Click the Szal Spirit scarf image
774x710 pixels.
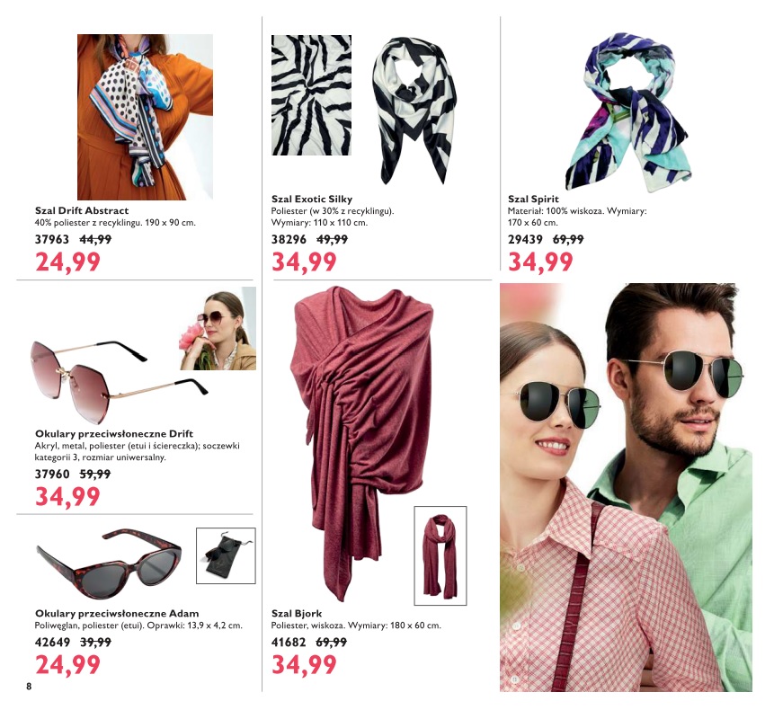(x=629, y=112)
